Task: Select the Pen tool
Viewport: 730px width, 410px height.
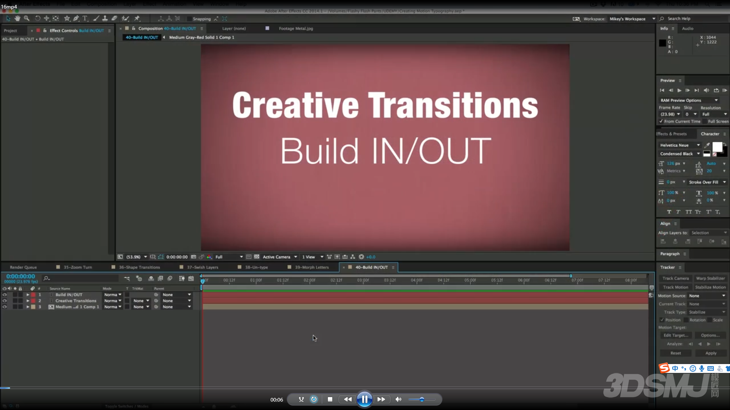Action: (76, 19)
